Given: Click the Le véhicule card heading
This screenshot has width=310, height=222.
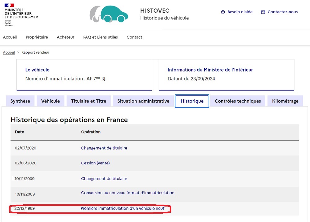Looking at the screenshot, I should tap(37, 70).
